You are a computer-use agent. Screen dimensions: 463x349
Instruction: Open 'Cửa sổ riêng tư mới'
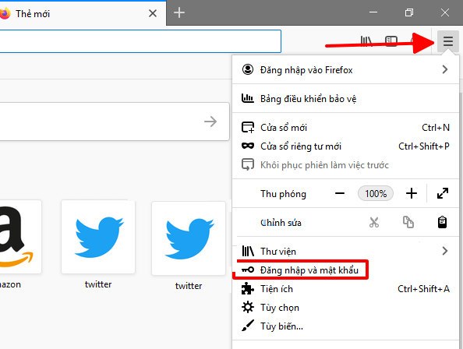point(345,146)
